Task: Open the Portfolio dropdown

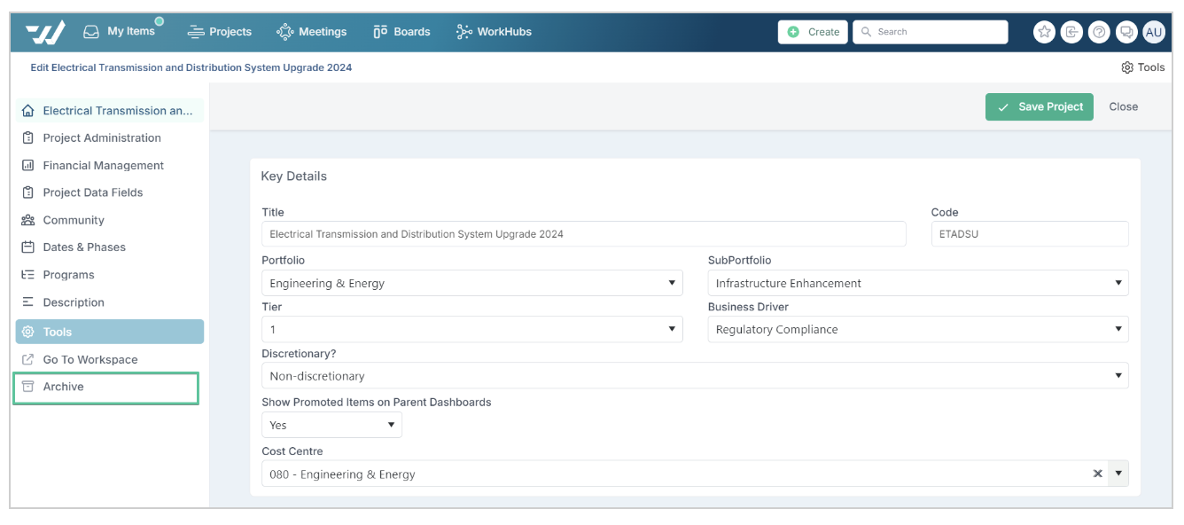Action: [x=471, y=284]
